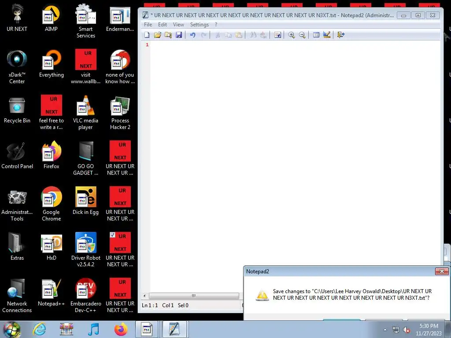Launch Firefox from the taskbar
Viewport: 451px width, 338px height.
click(121, 329)
